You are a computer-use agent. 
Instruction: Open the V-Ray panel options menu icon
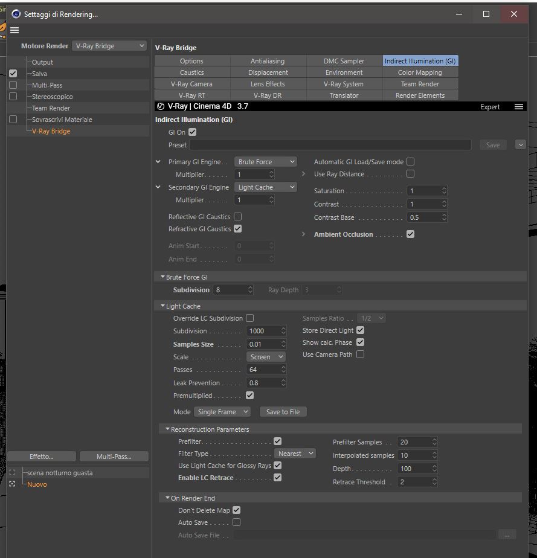[x=519, y=106]
